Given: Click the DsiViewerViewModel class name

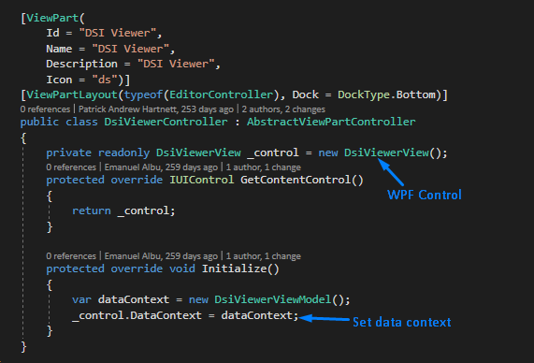Looking at the screenshot, I should click(273, 299).
